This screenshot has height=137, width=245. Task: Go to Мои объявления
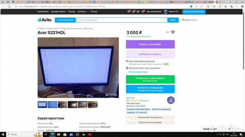[x=154, y=12]
